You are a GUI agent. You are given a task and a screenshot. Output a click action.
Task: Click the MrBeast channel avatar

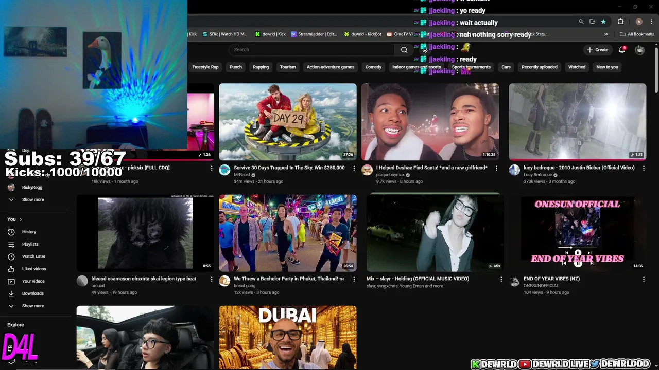(x=224, y=171)
